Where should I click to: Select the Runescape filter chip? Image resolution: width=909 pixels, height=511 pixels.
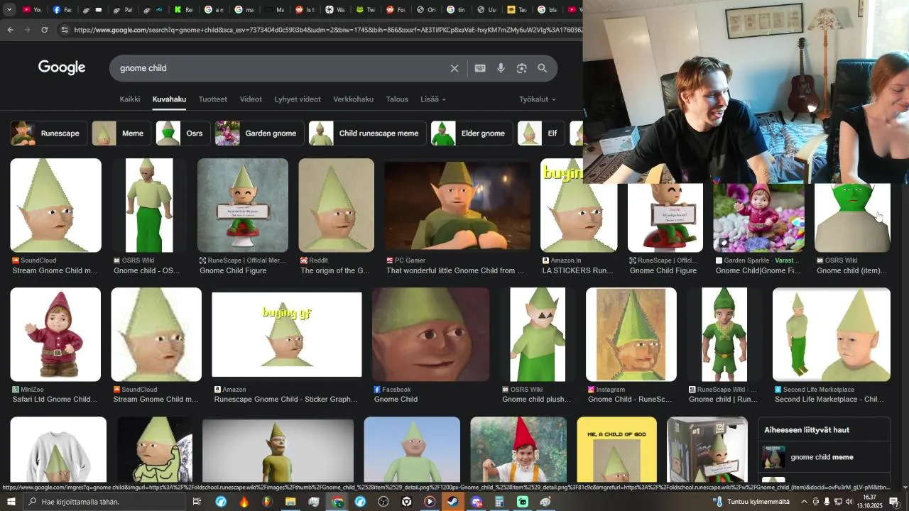click(49, 133)
